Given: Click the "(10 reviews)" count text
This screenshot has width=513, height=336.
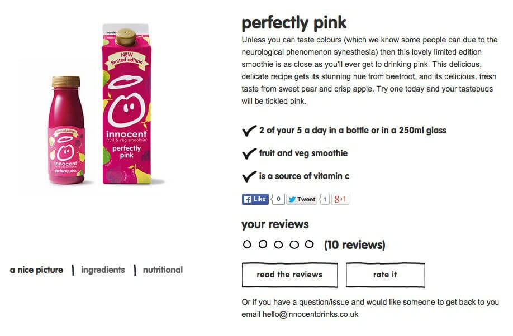Looking at the screenshot, I should [x=355, y=245].
